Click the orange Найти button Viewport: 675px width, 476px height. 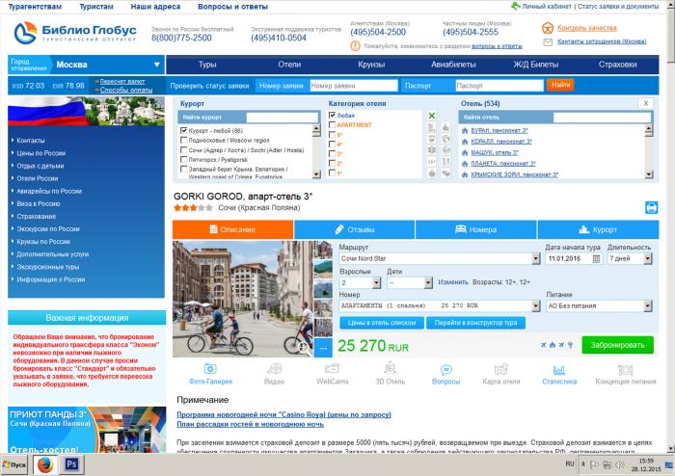(x=560, y=85)
